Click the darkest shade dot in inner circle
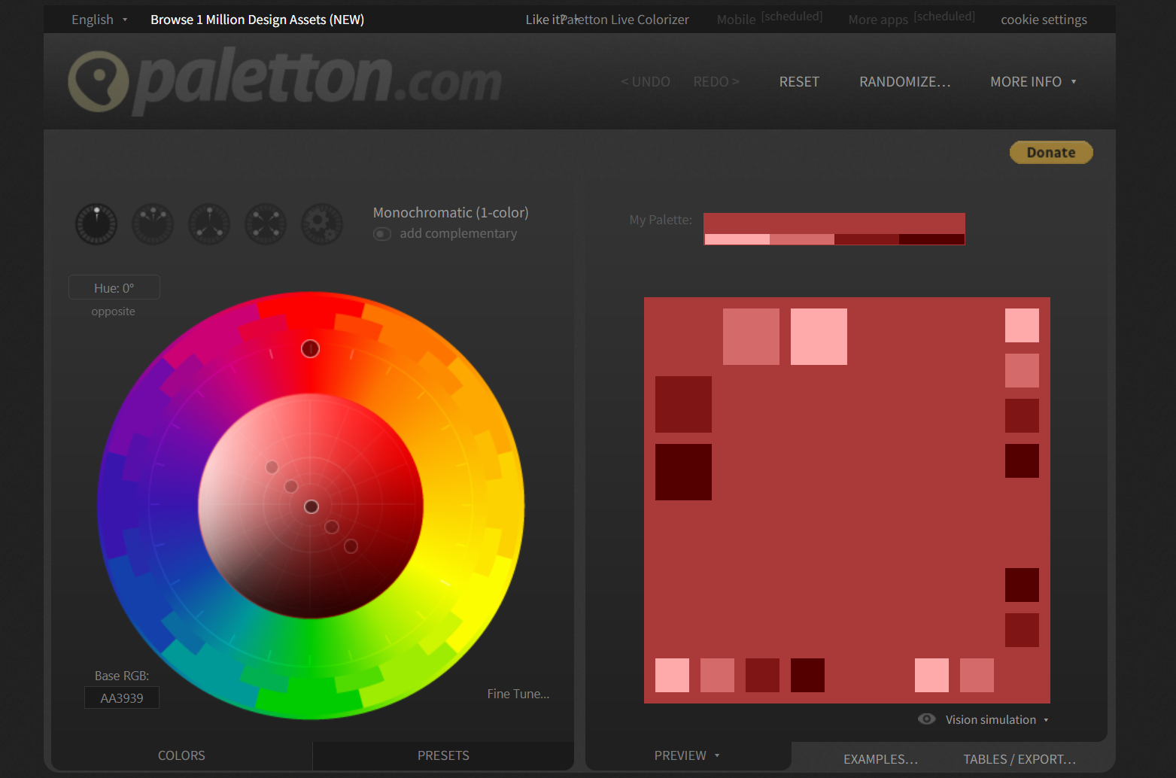Image resolution: width=1176 pixels, height=778 pixels. coord(351,546)
